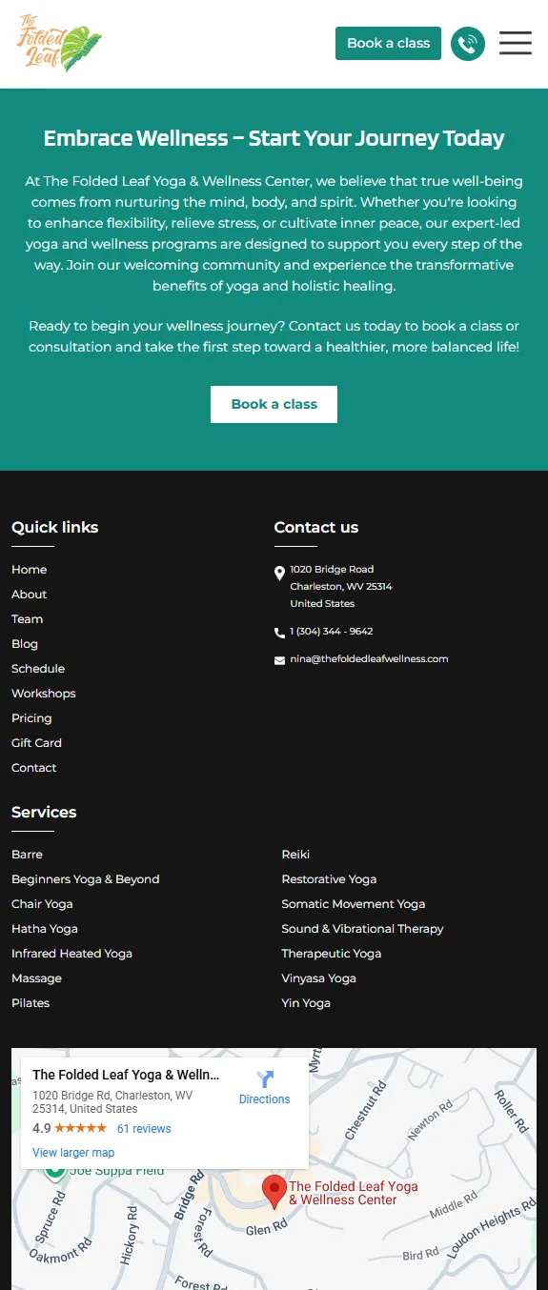Go to the Pricing page link
The image size is (548, 1290).
[x=31, y=718]
